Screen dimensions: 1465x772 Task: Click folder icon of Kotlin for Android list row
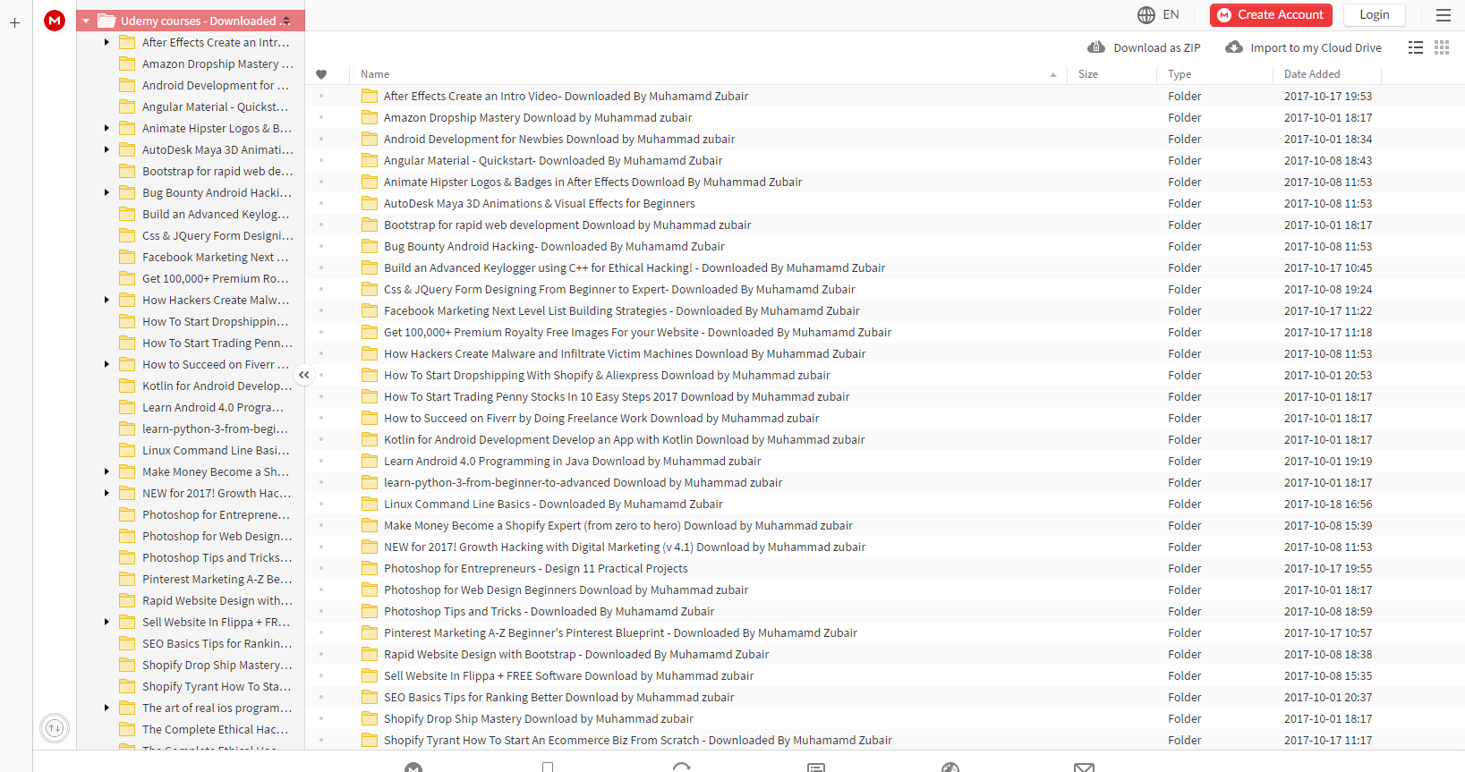coord(370,439)
